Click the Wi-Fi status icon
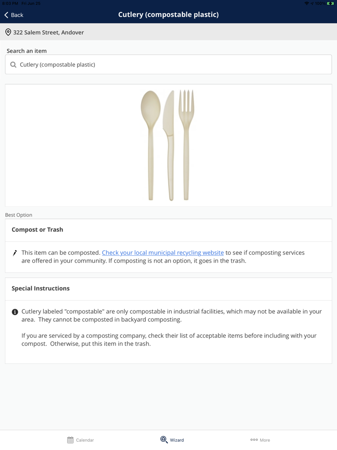Screen dimensions: 337x450 [307, 3]
